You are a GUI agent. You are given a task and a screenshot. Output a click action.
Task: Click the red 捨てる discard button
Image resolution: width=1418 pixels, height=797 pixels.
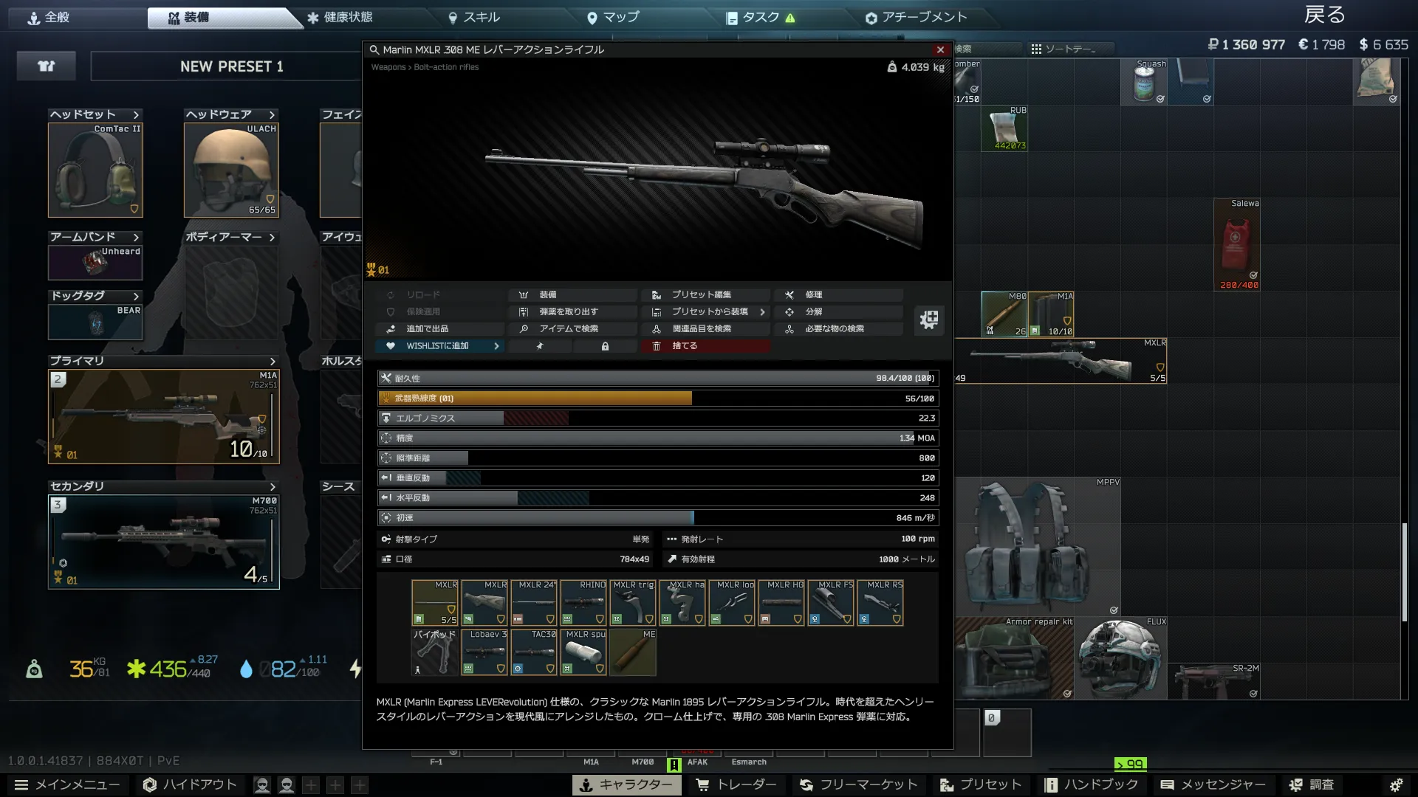705,346
